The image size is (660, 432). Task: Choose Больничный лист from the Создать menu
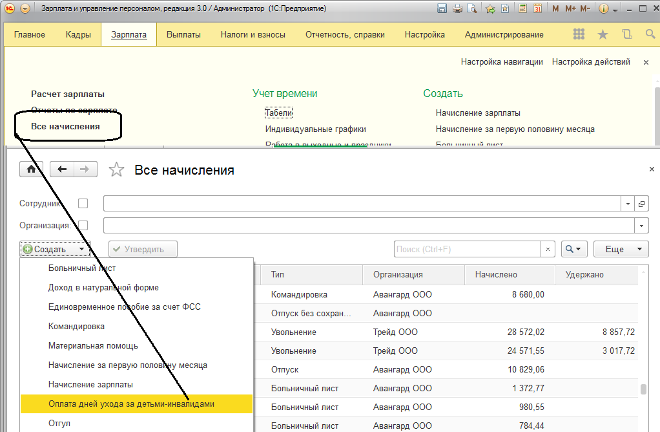(82, 268)
